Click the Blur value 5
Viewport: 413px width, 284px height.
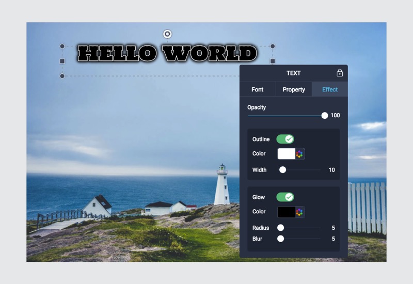tap(333, 239)
